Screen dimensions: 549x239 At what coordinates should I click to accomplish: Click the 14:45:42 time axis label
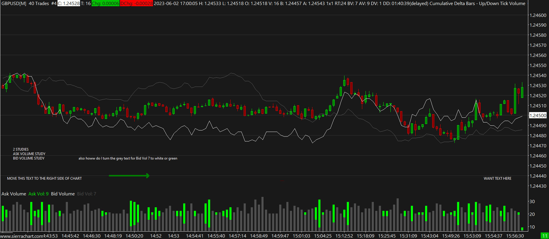70,236
